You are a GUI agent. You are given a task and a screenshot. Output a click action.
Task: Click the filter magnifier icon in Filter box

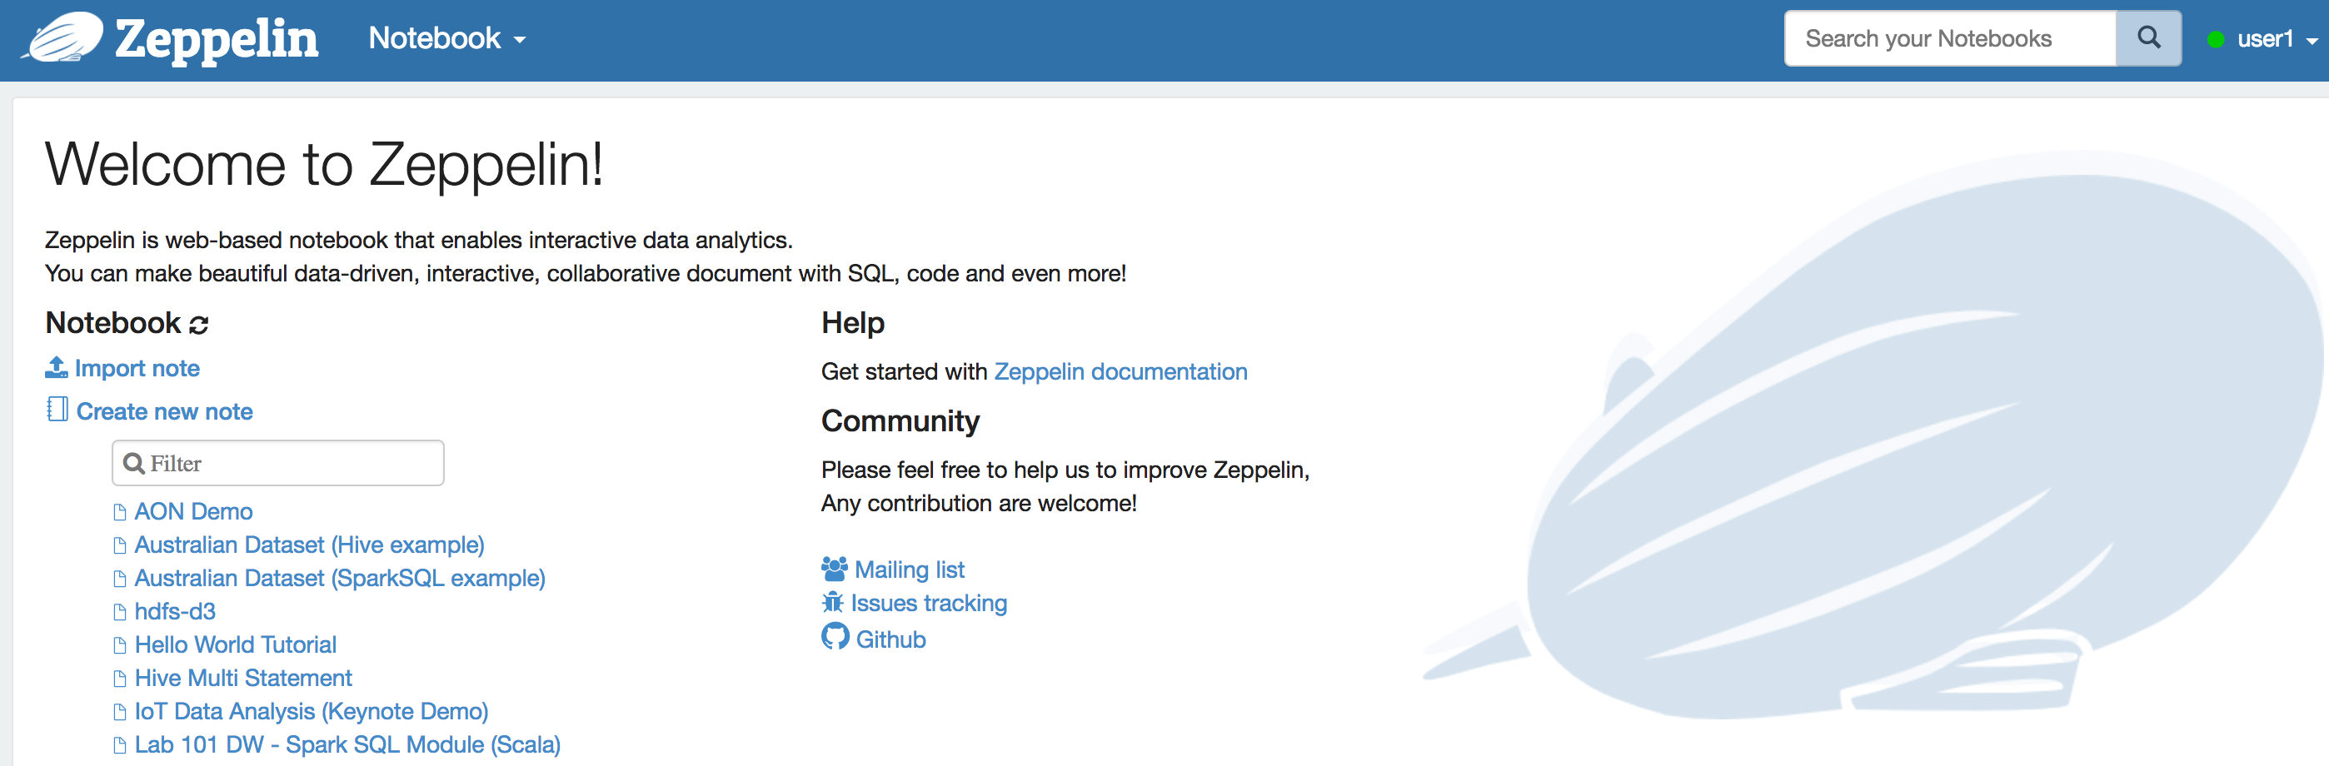click(x=134, y=462)
